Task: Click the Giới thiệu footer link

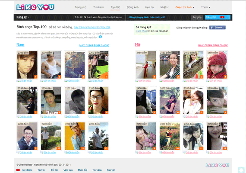Action: point(27,170)
